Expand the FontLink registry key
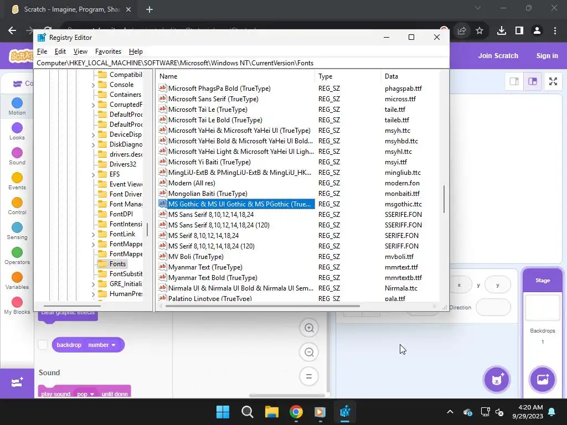The height and width of the screenshot is (425, 567). click(93, 235)
